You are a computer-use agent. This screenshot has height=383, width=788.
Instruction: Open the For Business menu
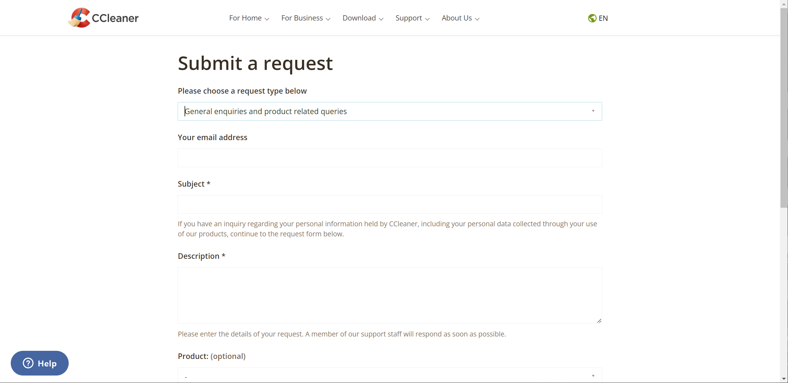pos(306,18)
